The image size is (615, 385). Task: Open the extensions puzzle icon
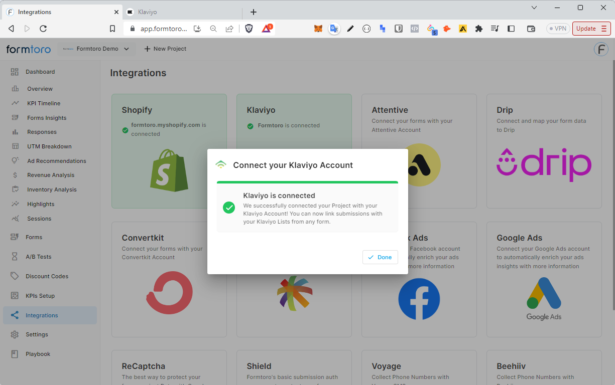click(479, 29)
